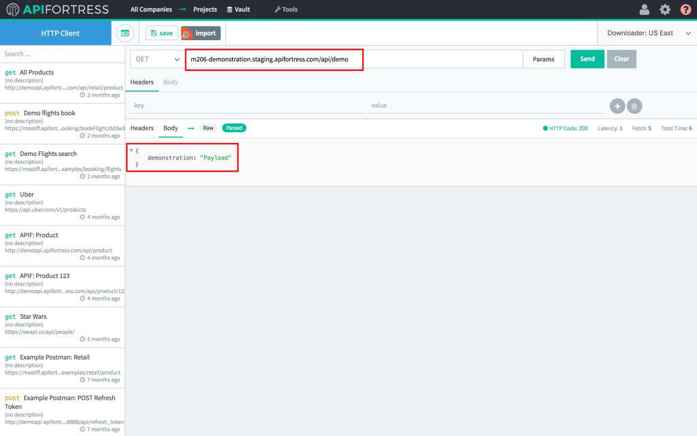This screenshot has width=697, height=436.
Task: Click the delete header trash icon
Action: coord(634,106)
